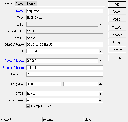
Task: Collapse the Local Address field arrow
Action: [101, 61]
